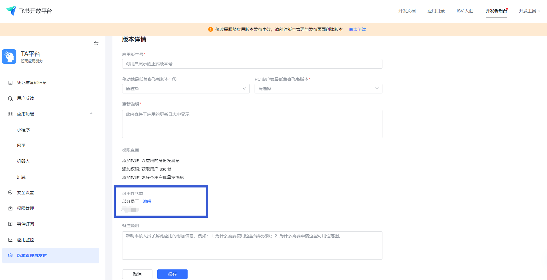Click the 用户反馈 sidebar icon

(10, 98)
